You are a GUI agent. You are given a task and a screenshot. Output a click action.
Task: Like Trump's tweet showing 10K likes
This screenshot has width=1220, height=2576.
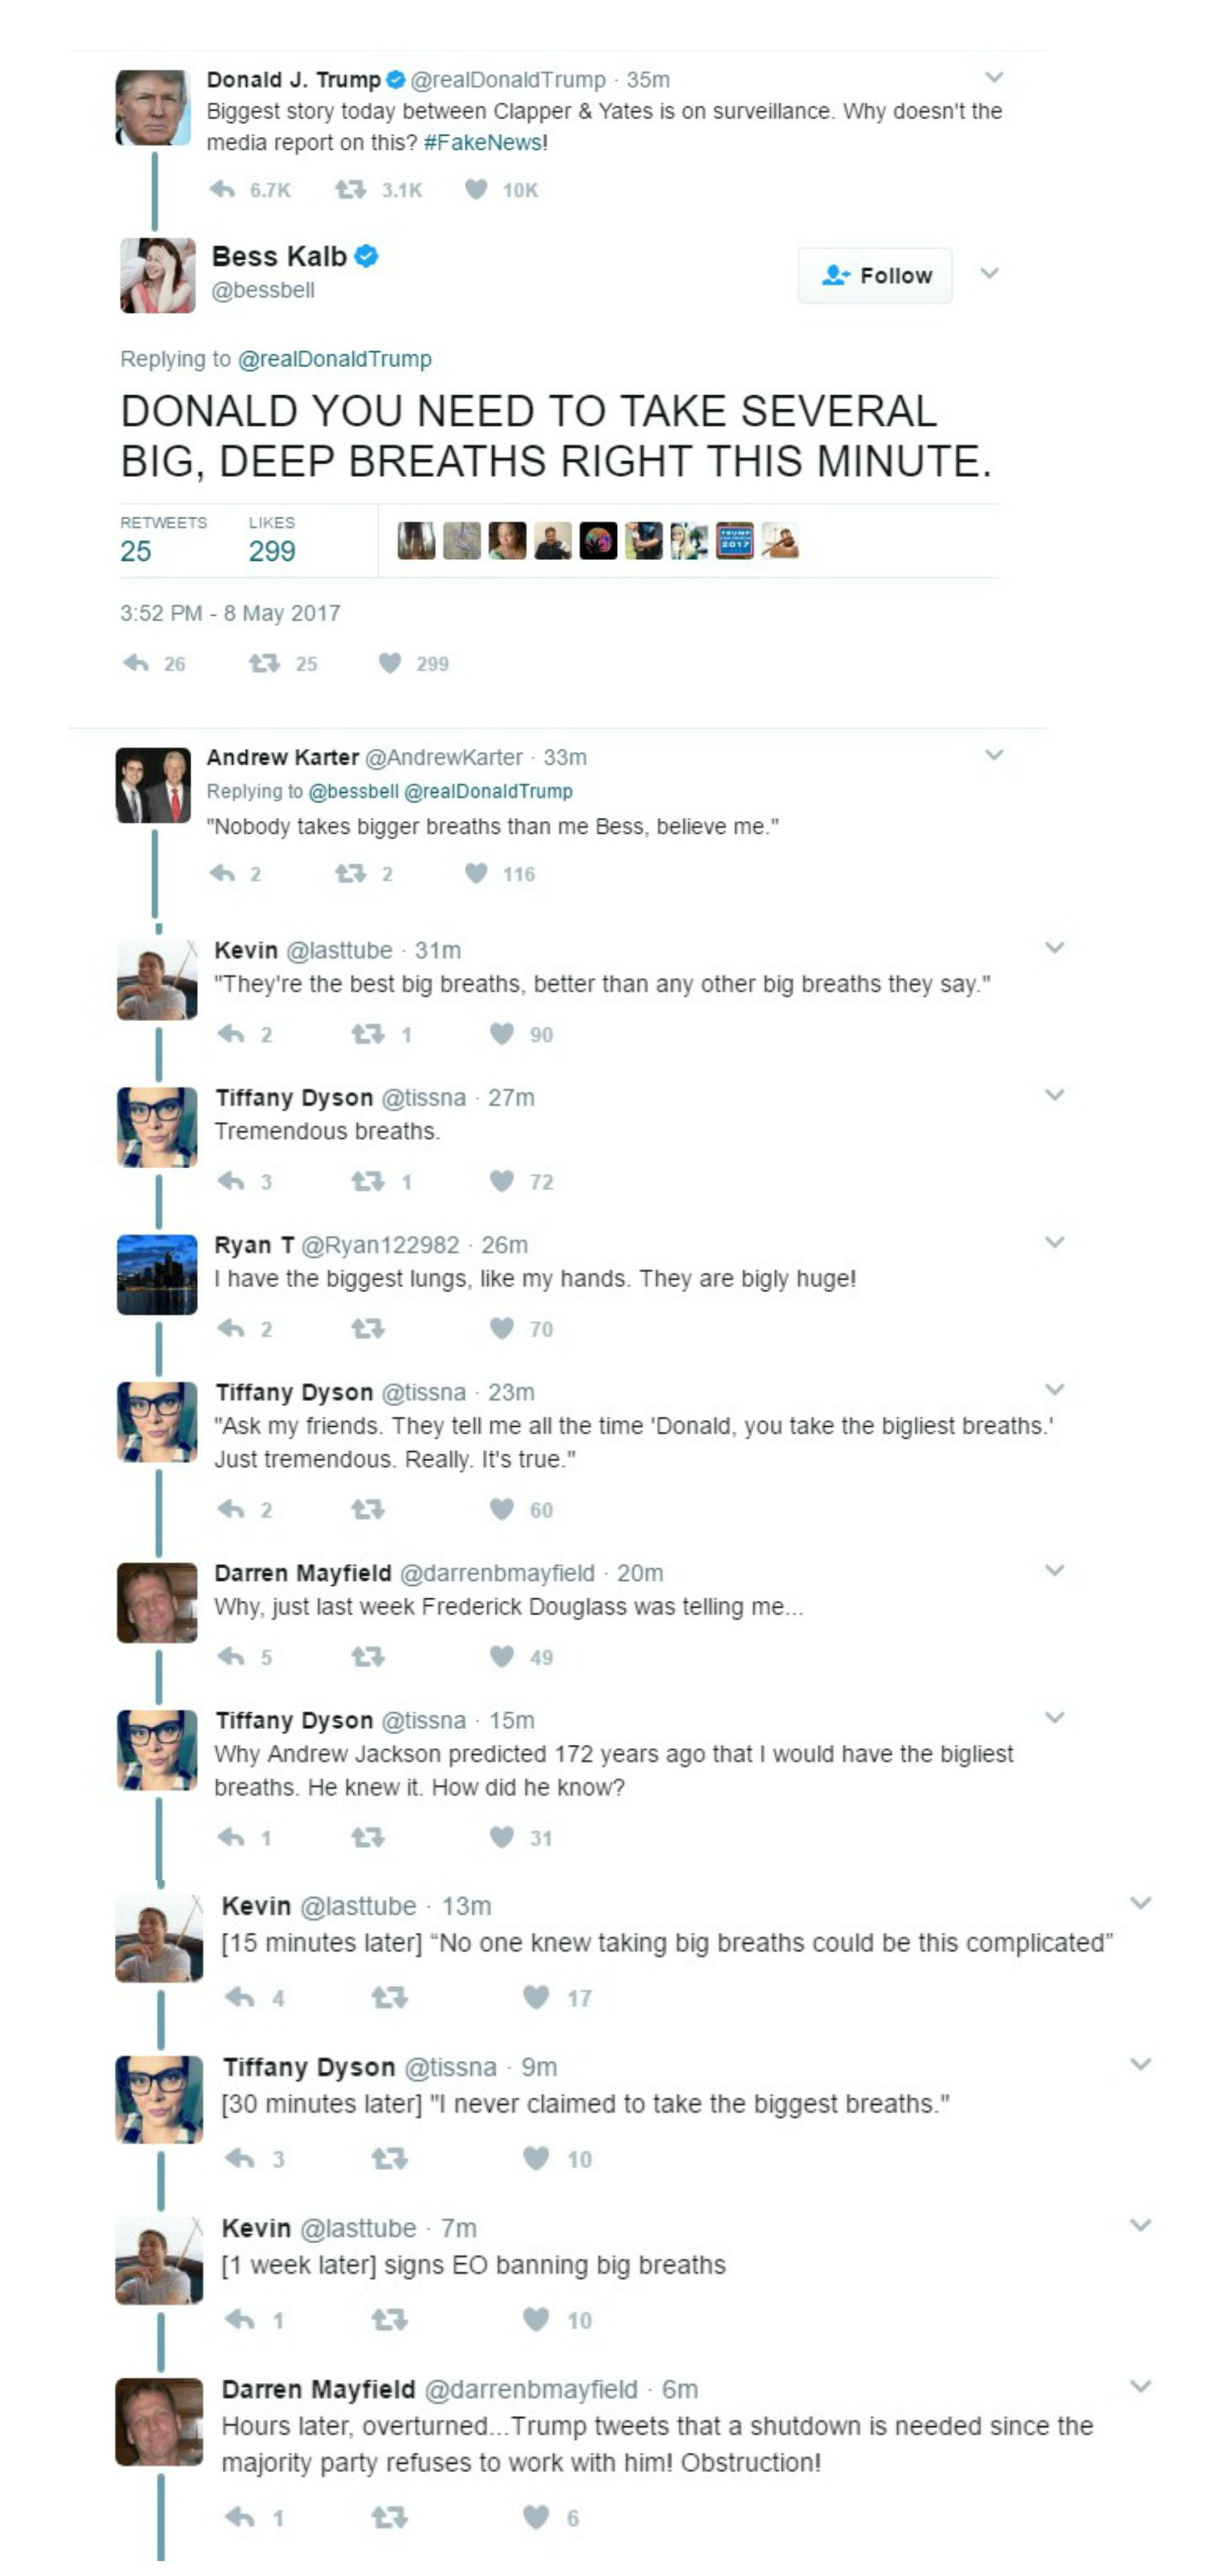tap(477, 189)
